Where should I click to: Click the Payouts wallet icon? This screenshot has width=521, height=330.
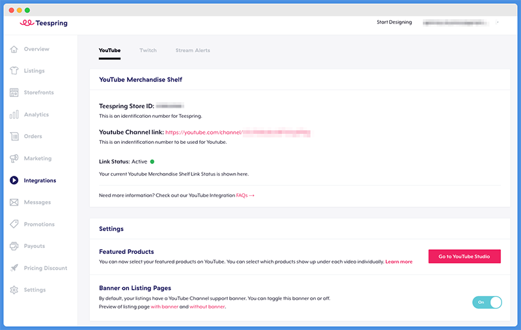[14, 246]
